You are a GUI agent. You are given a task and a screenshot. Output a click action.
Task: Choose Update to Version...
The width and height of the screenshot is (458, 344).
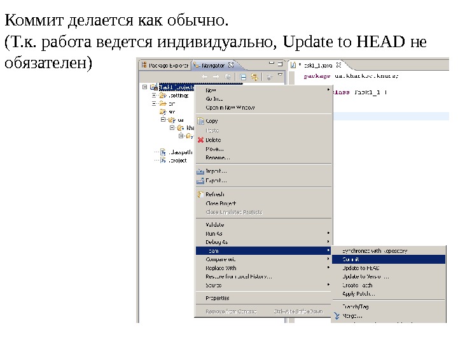tap(389, 276)
